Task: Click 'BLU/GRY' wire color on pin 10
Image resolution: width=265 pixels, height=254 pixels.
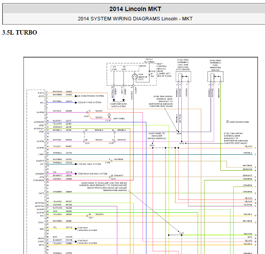Action: coord(57,121)
